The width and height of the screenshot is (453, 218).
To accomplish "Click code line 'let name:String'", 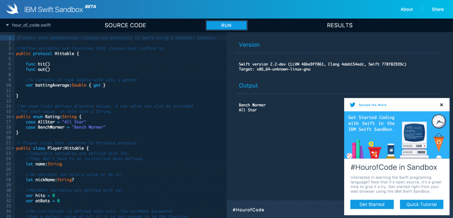I will click(44, 164).
